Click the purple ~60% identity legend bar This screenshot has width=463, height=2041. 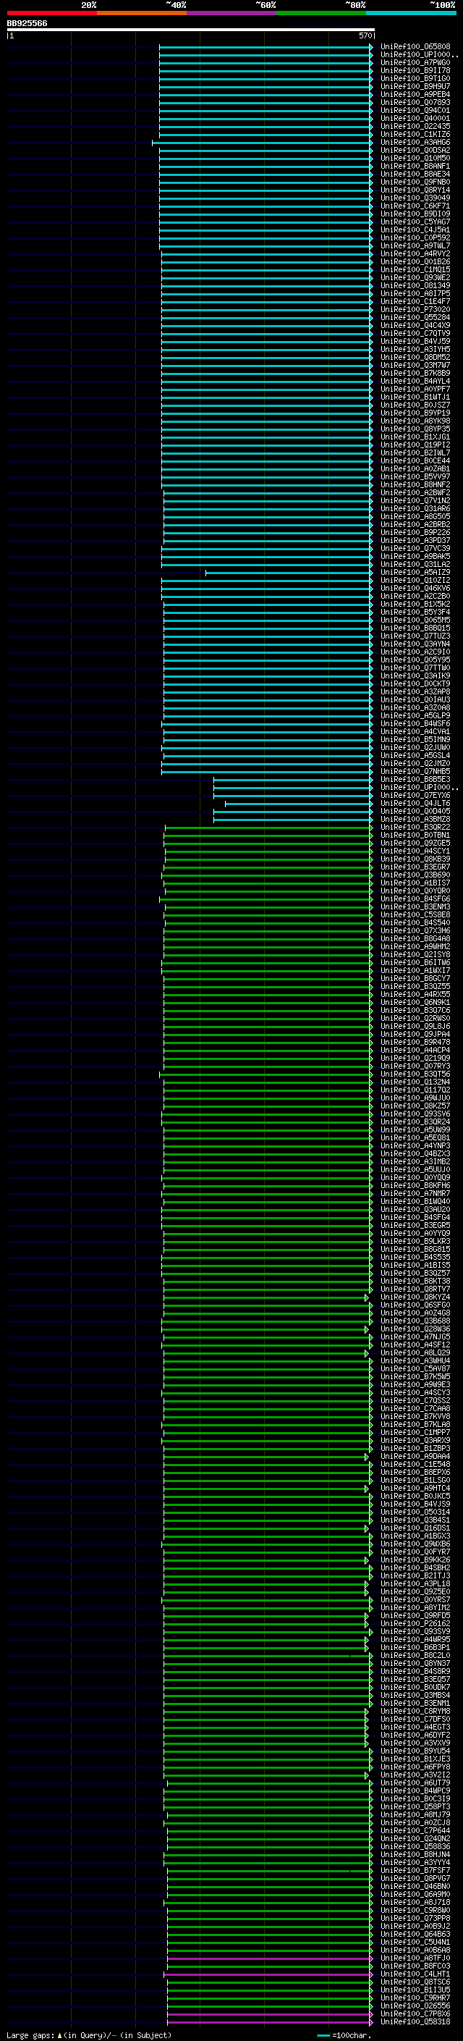232,13
